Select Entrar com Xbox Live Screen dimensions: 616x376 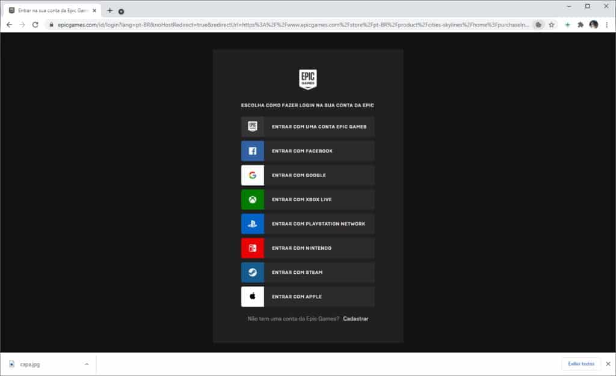[x=308, y=199]
